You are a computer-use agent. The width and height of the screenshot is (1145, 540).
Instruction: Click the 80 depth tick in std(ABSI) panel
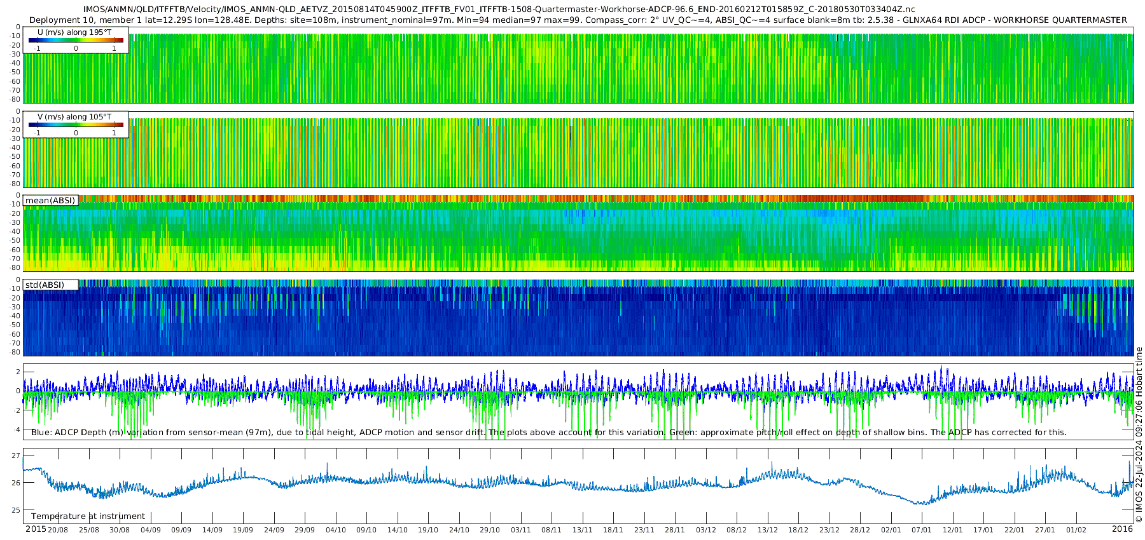coord(17,352)
